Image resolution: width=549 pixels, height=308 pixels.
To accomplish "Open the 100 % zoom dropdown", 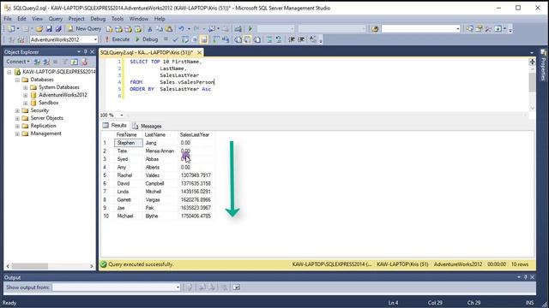I will coord(122,115).
